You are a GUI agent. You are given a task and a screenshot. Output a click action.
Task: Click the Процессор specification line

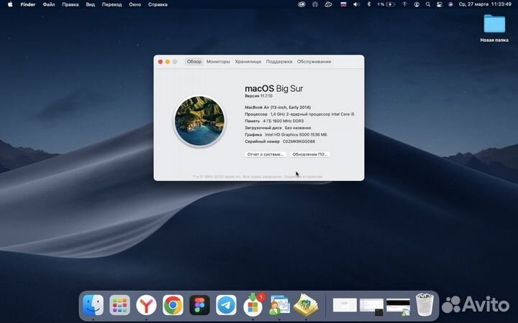click(299, 114)
